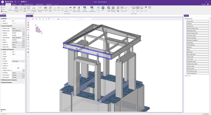Screen dimensions: 211x115
Task: Switch to the Modify ribbon tab
Action: [x=15, y=4]
